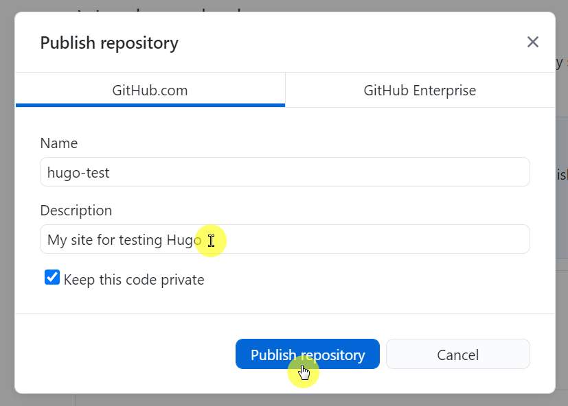
Task: Click the blue checkmark beside the privacy option
Action: click(x=52, y=277)
